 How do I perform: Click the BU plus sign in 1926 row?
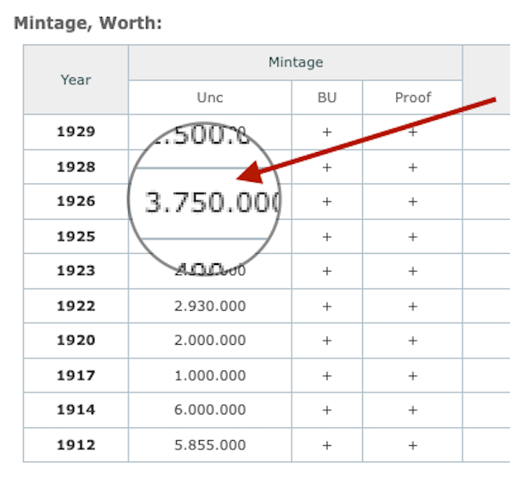point(326,202)
